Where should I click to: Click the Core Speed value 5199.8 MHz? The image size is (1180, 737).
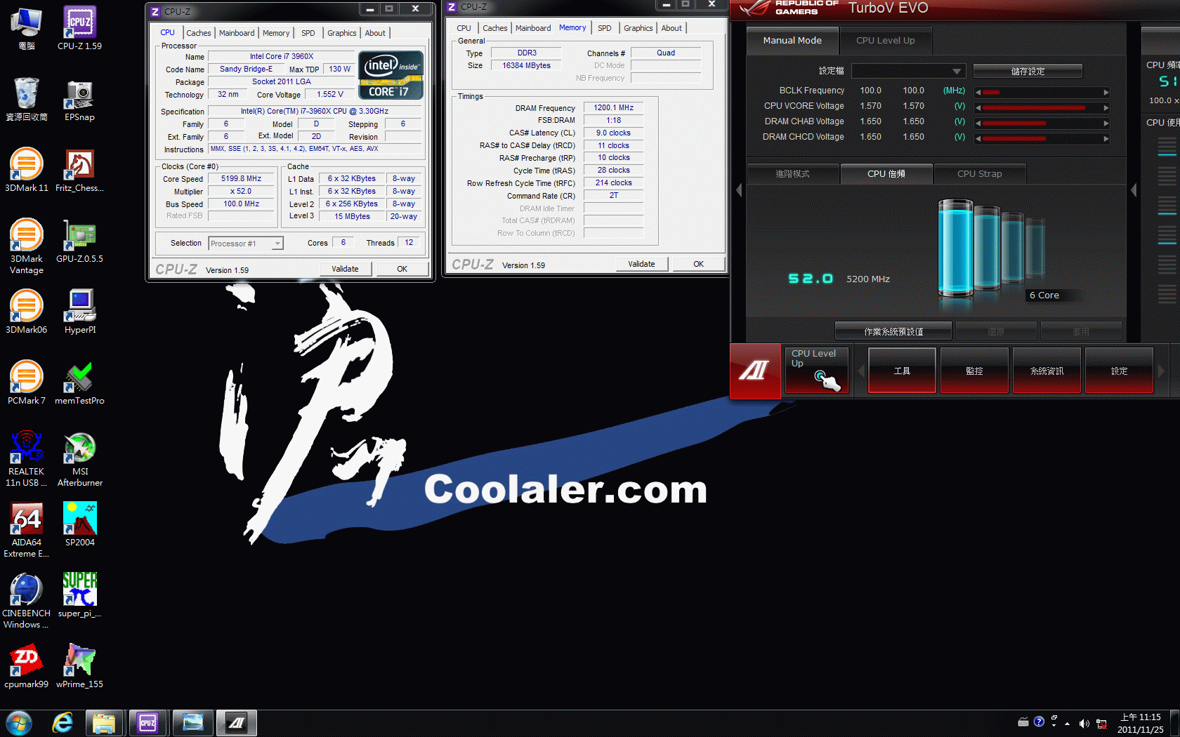tap(241, 179)
